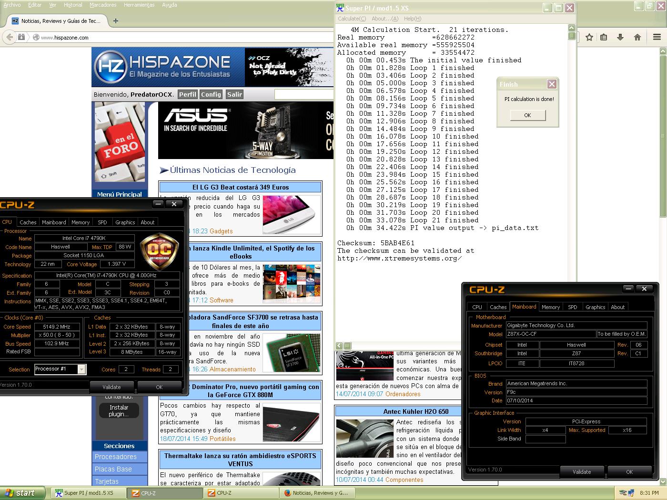Open the Calculate(C) menu in Super PI
This screenshot has width=667, height=500.
352,19
